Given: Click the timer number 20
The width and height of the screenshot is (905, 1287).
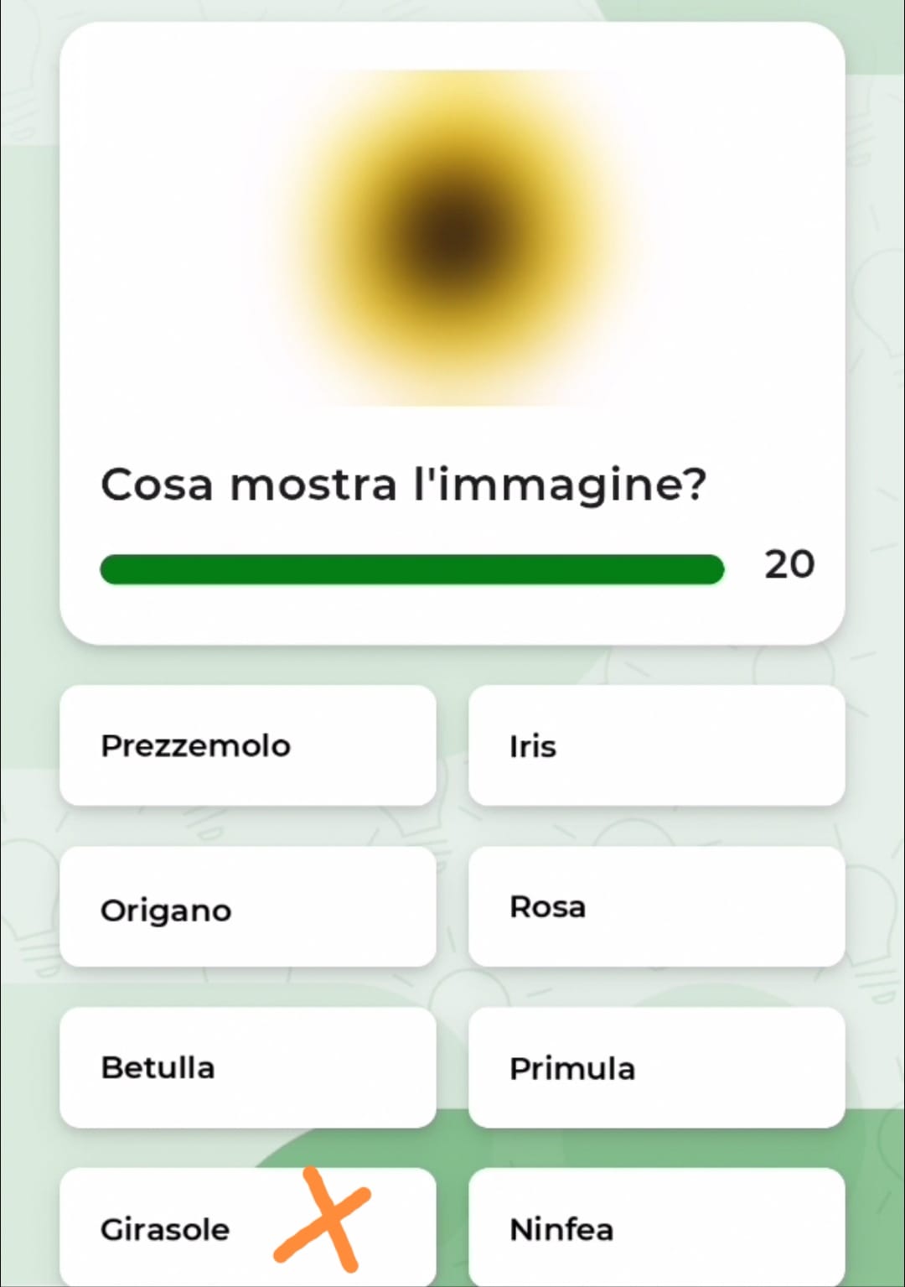Looking at the screenshot, I should [789, 564].
